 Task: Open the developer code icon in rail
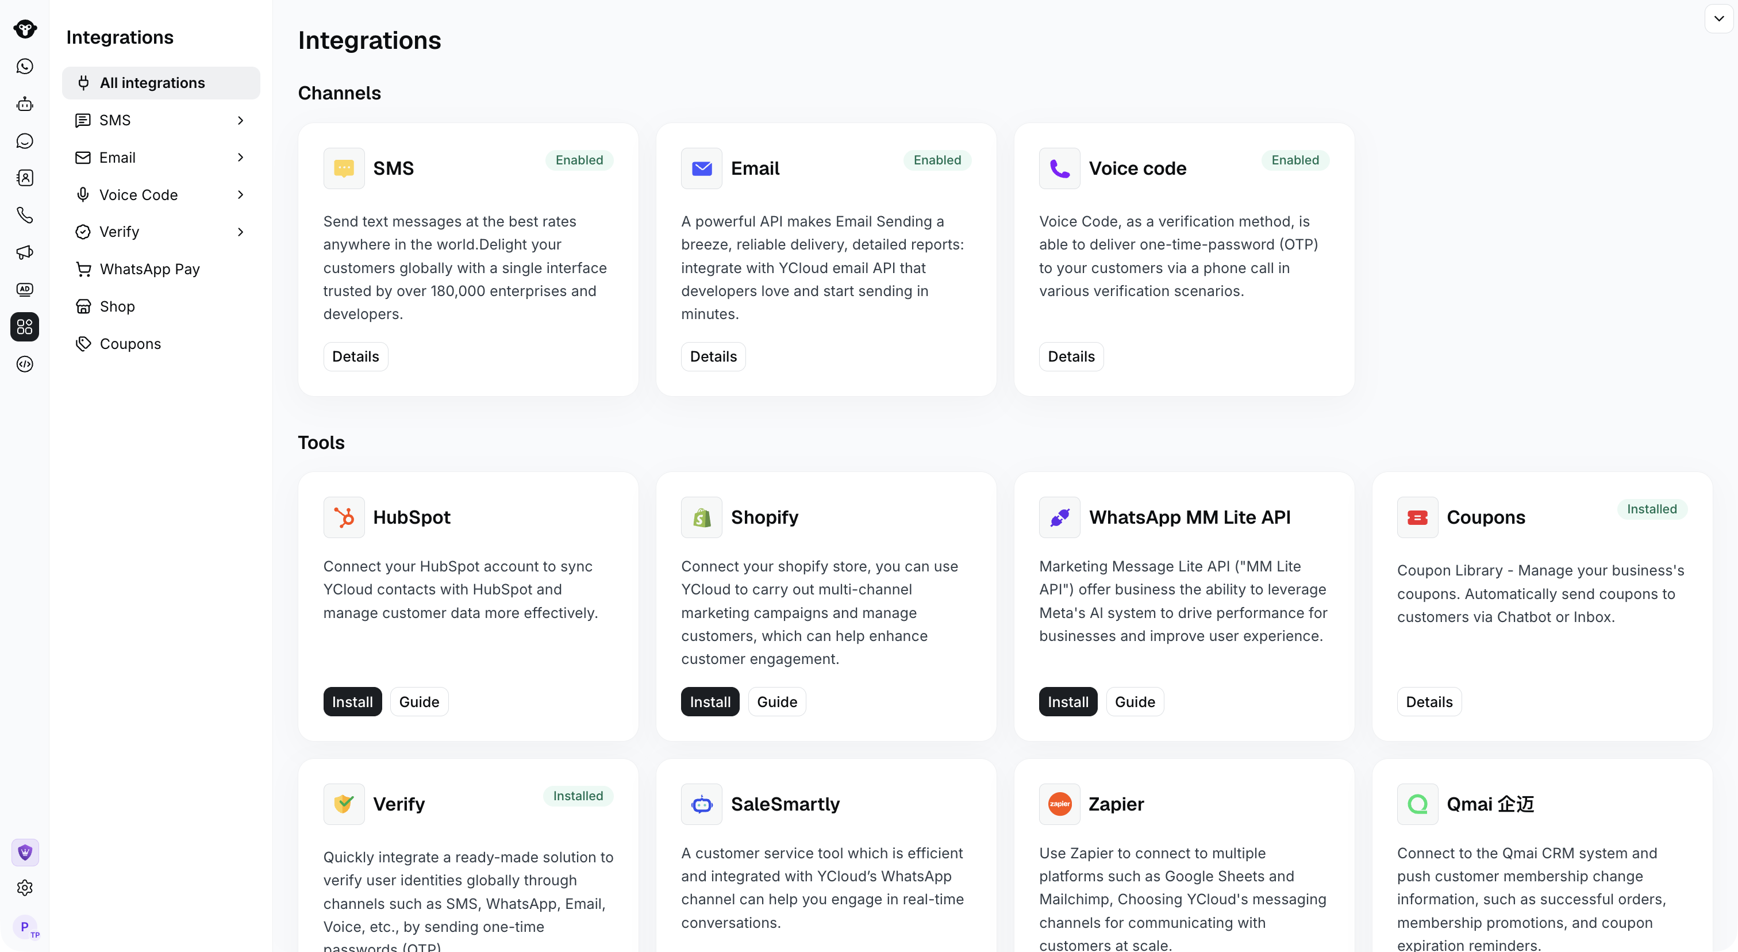pos(25,364)
